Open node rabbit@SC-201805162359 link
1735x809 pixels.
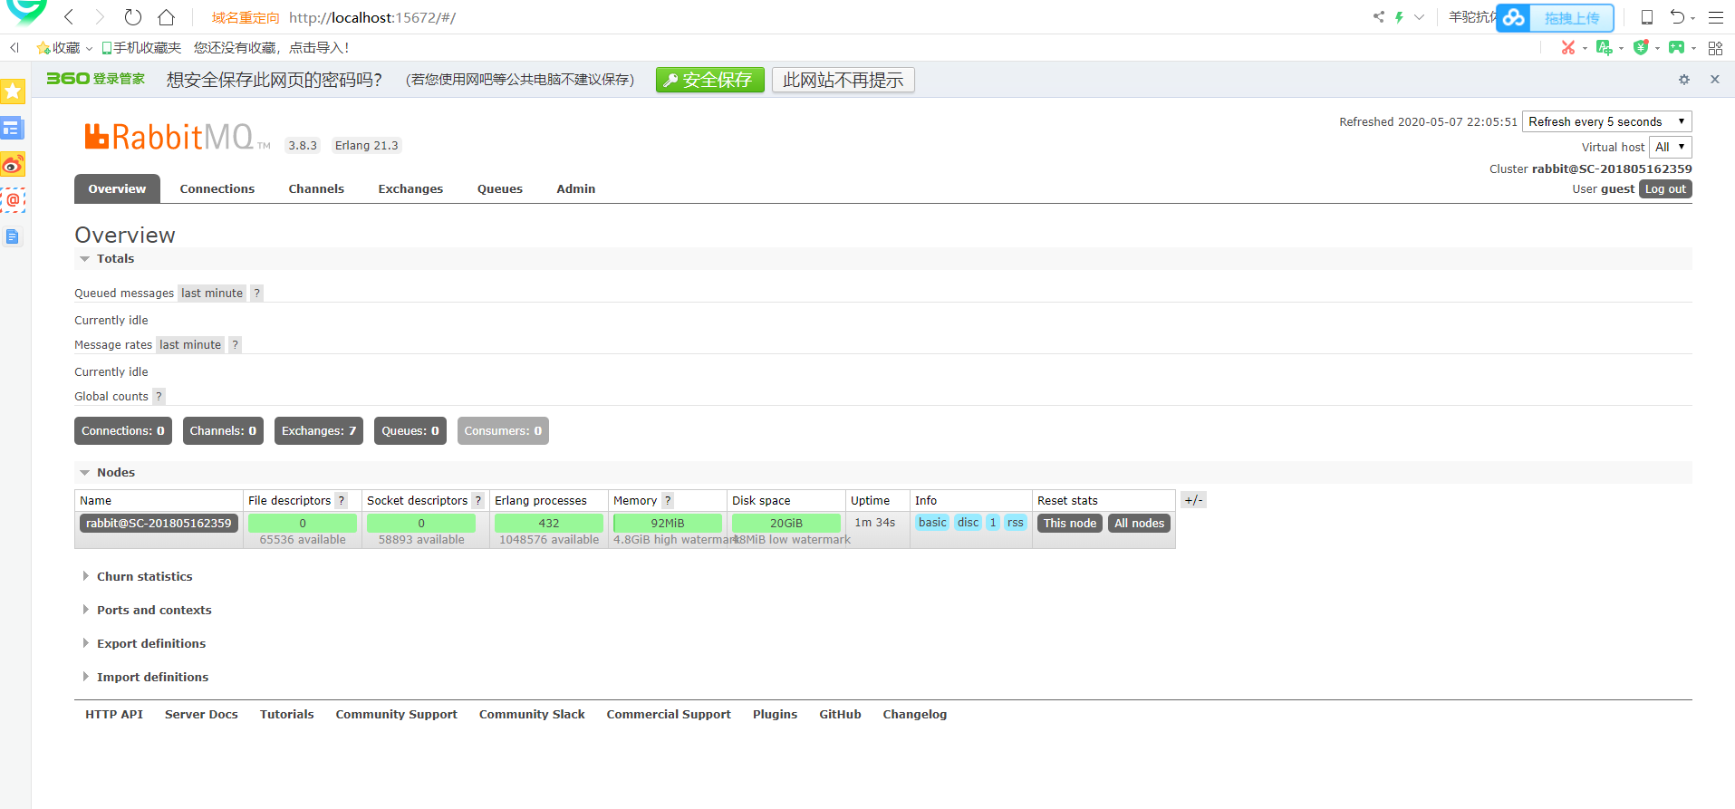[159, 523]
